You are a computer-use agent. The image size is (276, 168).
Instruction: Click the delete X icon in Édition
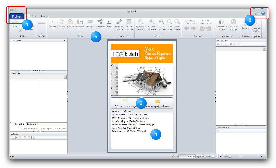pos(20,31)
